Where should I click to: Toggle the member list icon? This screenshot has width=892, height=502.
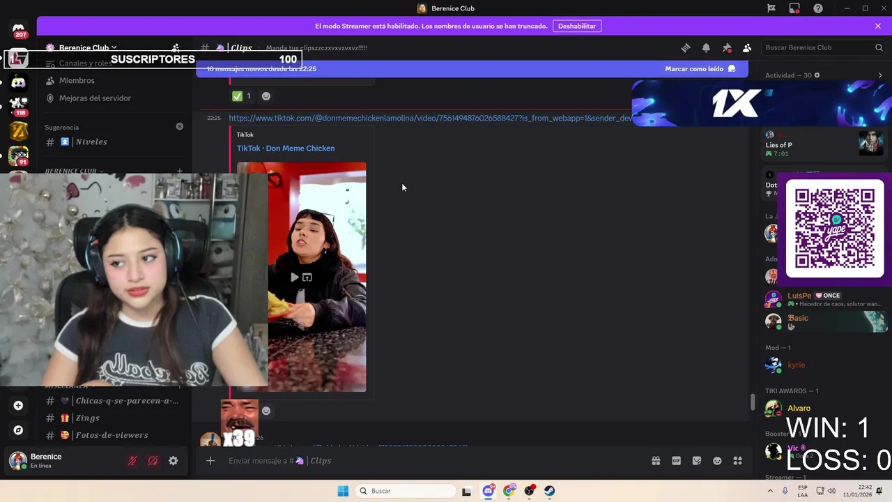click(747, 48)
